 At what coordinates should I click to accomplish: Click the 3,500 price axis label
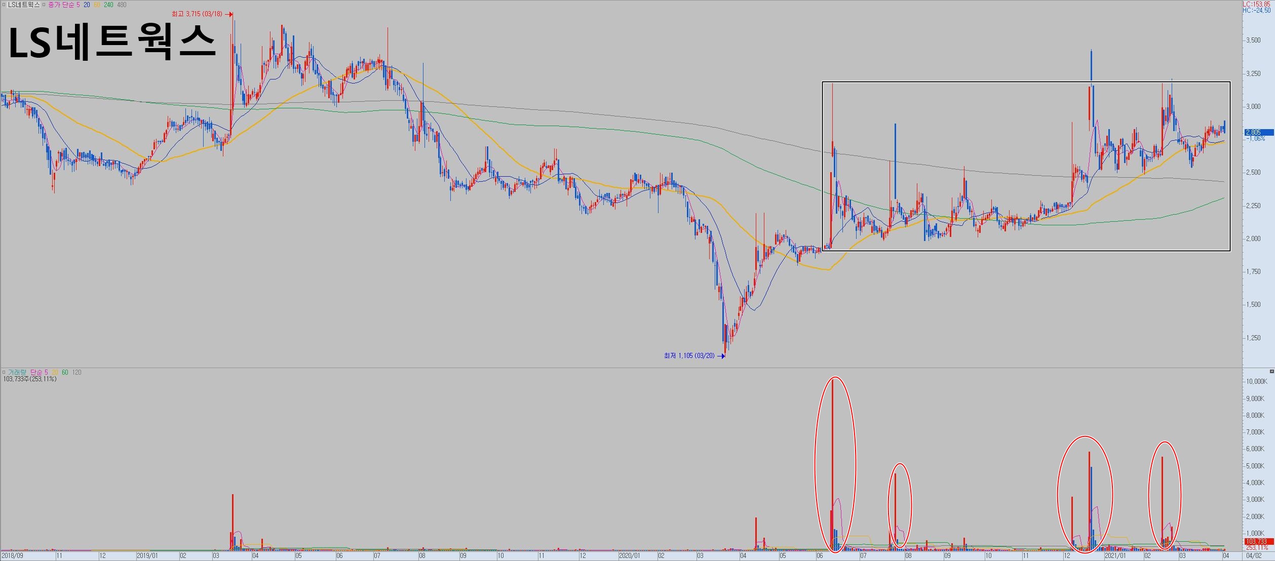(1254, 41)
